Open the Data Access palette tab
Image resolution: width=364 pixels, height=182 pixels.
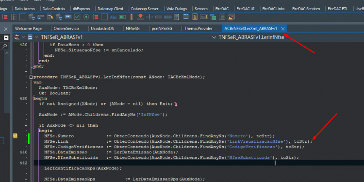pyautogui.click(x=25, y=9)
